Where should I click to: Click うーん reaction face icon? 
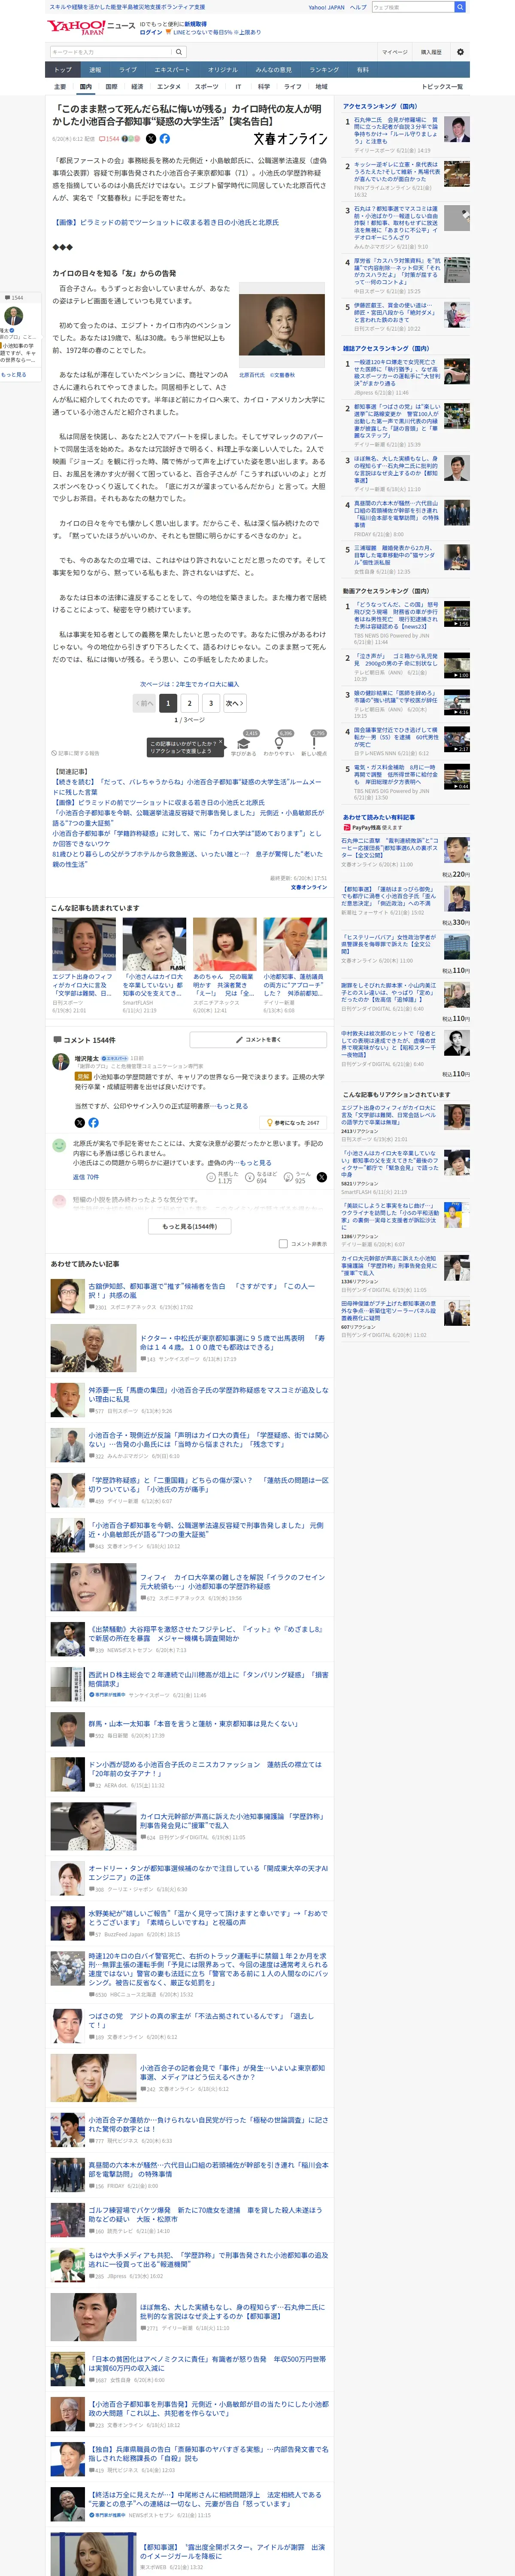288,1177
